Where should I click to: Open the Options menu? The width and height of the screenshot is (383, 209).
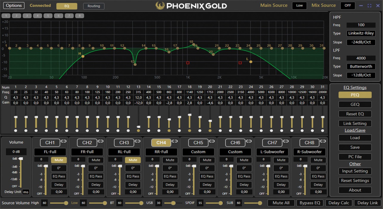14,5
